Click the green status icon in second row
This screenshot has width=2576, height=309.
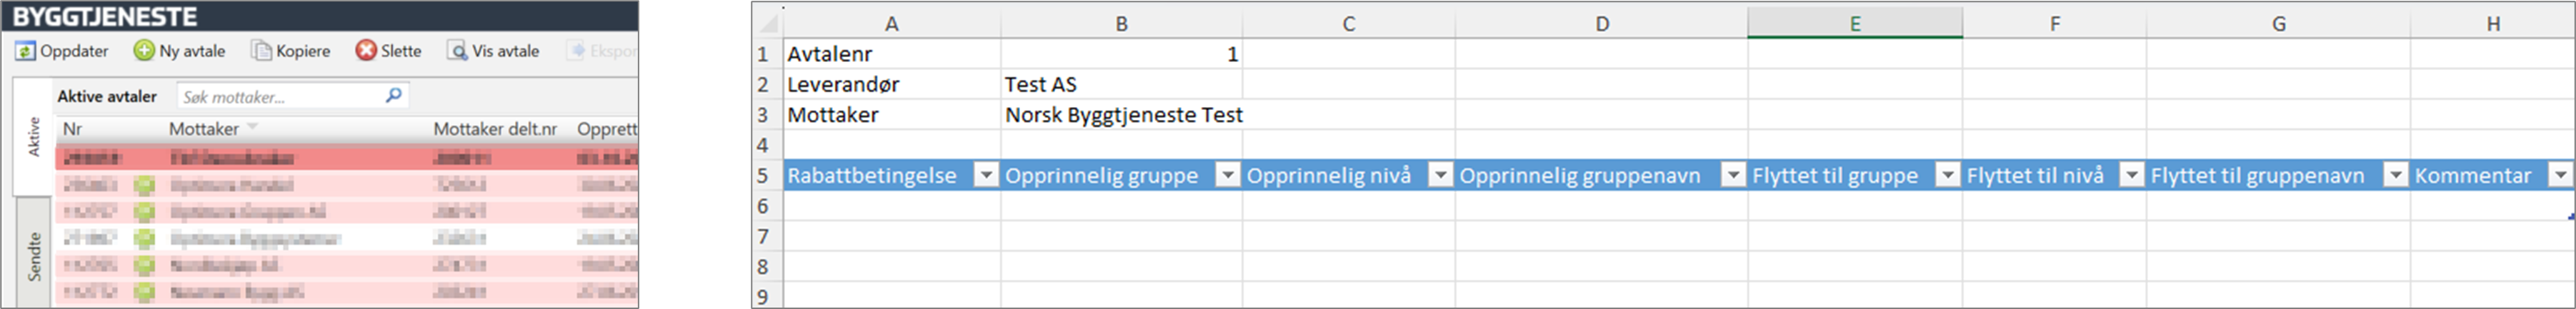[145, 185]
